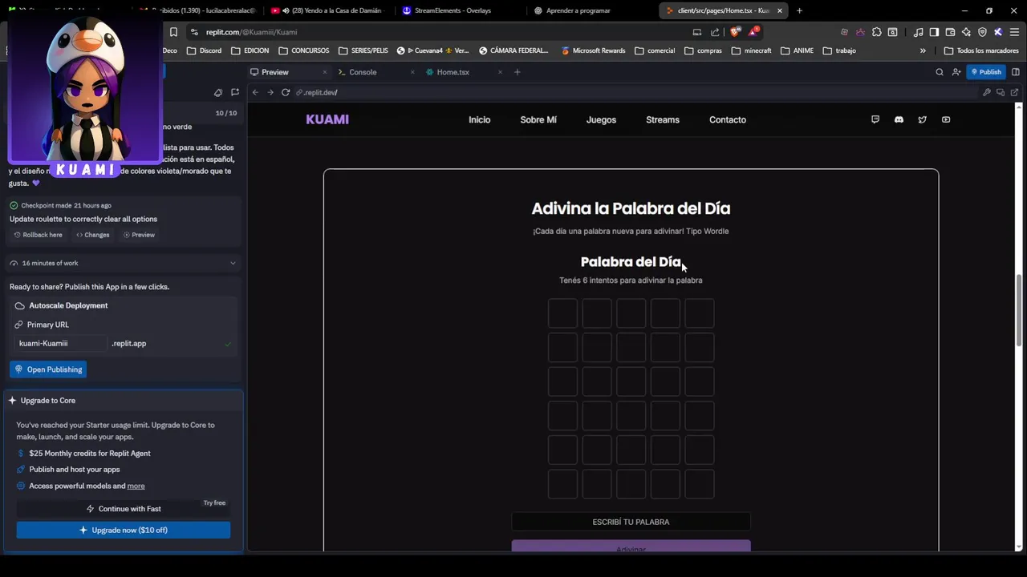Go forward in the preview pane
Viewport: 1027px width, 577px height.
270,92
